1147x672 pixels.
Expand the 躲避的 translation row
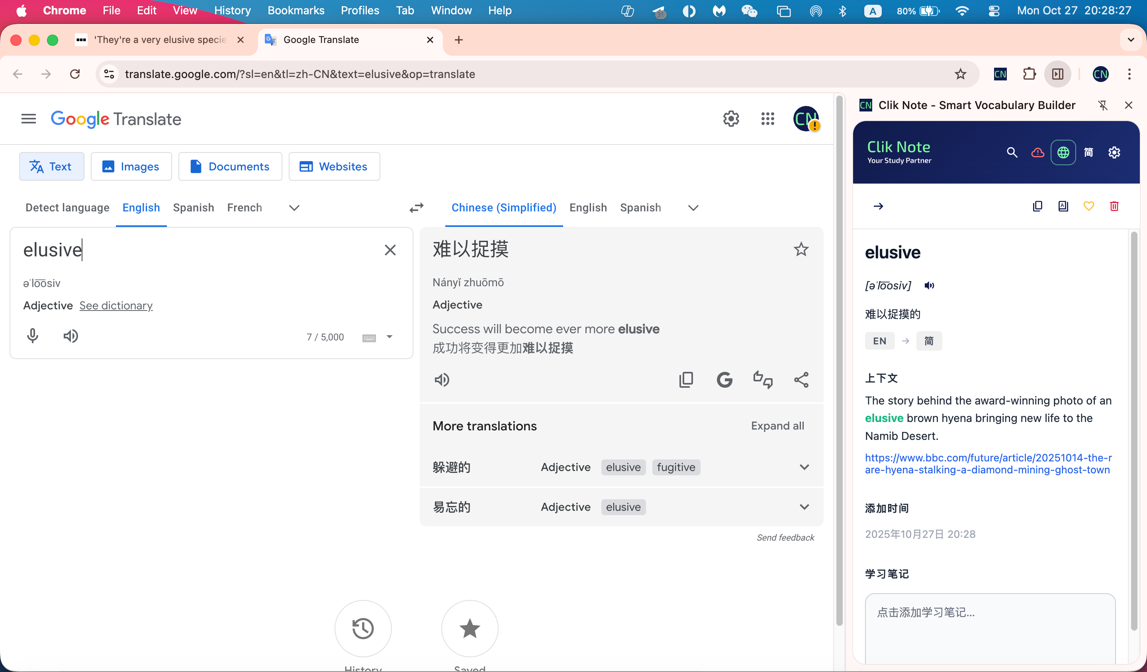tap(804, 467)
